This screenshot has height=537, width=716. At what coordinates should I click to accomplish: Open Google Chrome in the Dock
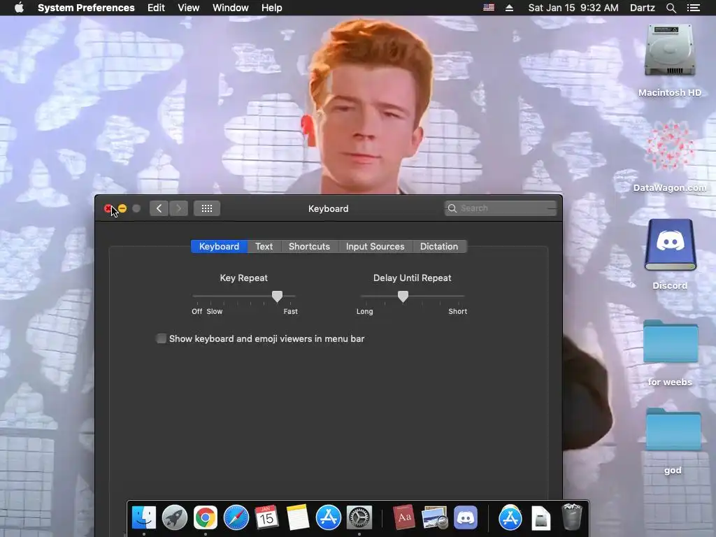click(x=206, y=517)
